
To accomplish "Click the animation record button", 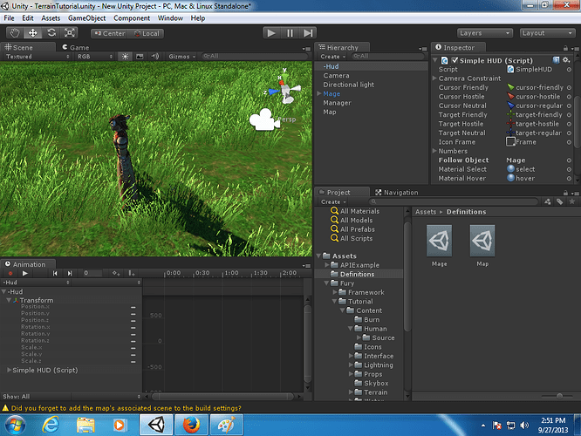I will click(x=10, y=274).
